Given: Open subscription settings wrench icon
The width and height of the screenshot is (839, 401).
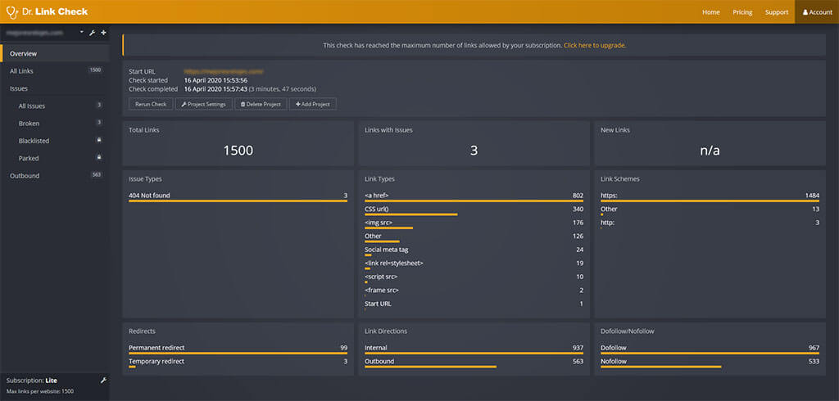Looking at the screenshot, I should (x=103, y=381).
